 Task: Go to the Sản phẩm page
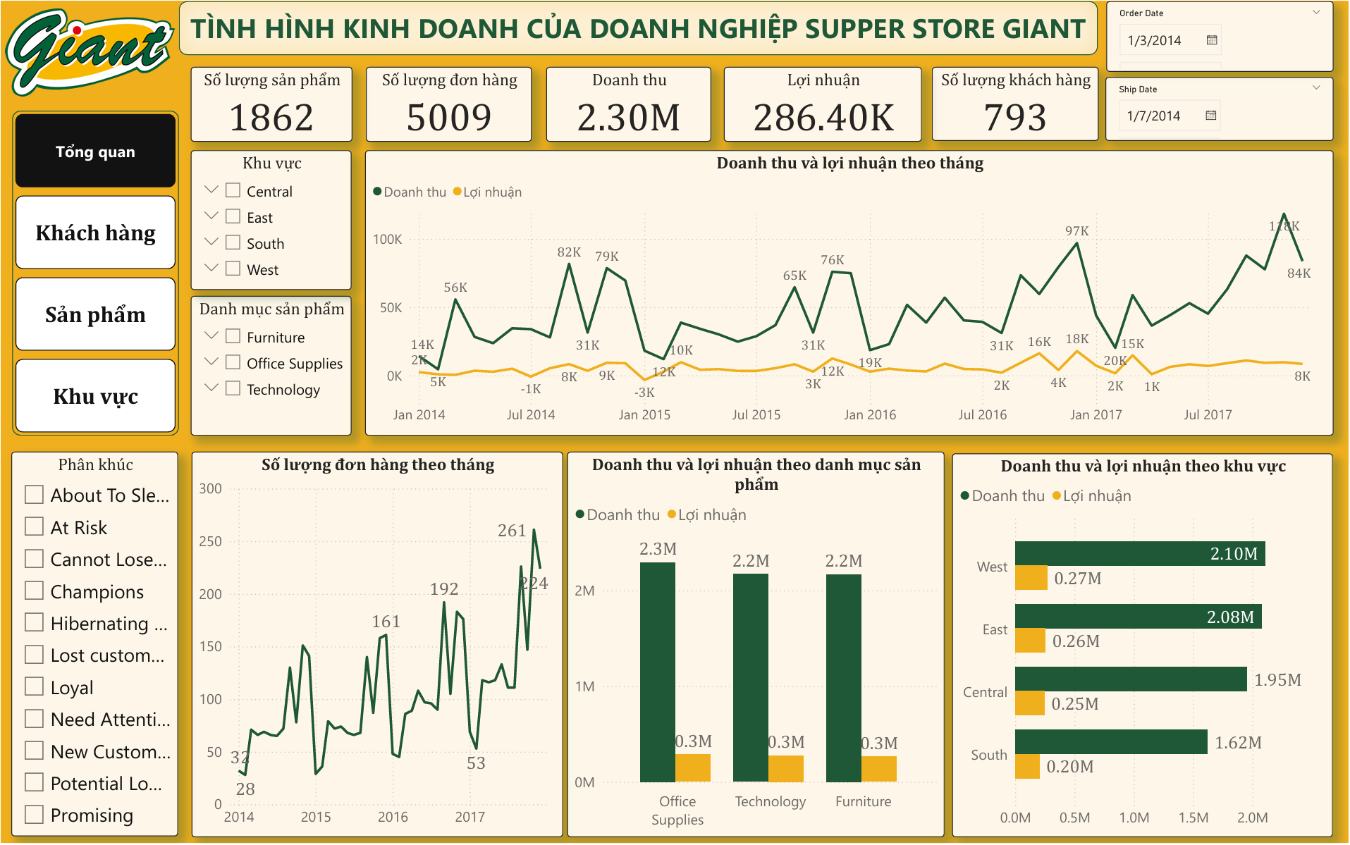pyautogui.click(x=95, y=314)
